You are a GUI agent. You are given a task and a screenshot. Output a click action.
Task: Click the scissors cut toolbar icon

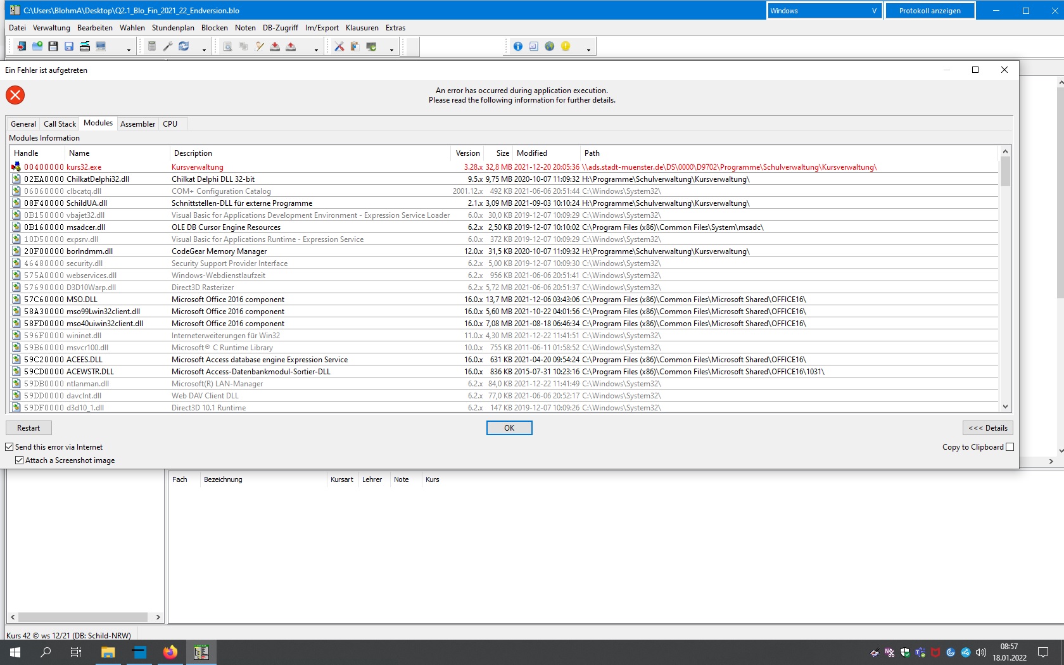click(x=339, y=46)
